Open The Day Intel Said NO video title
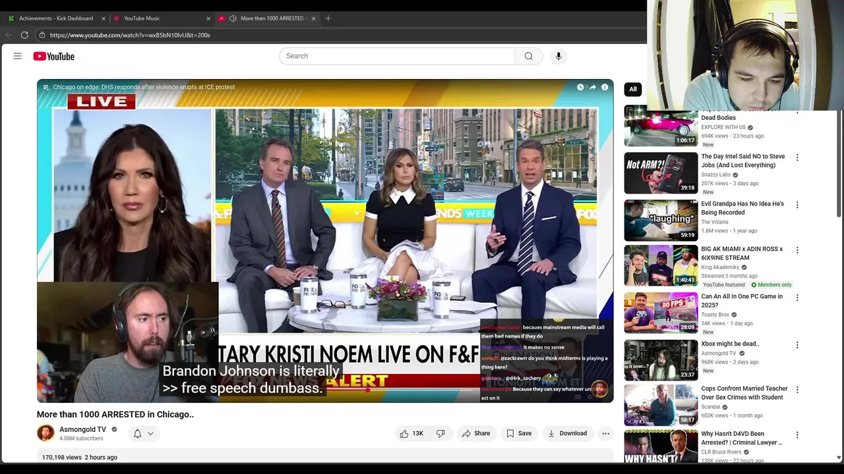The height and width of the screenshot is (474, 844). (x=743, y=161)
